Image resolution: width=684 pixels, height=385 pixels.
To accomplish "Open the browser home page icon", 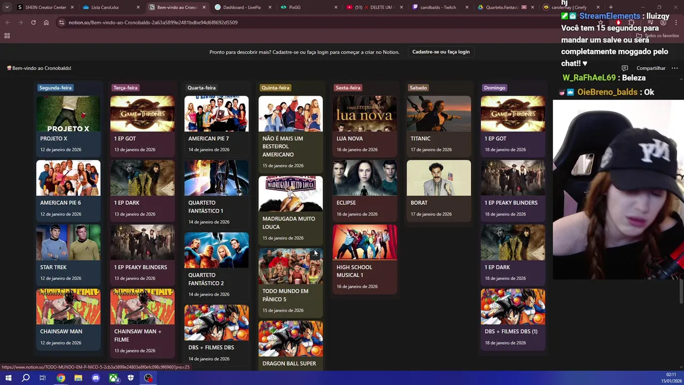I will coord(46,22).
